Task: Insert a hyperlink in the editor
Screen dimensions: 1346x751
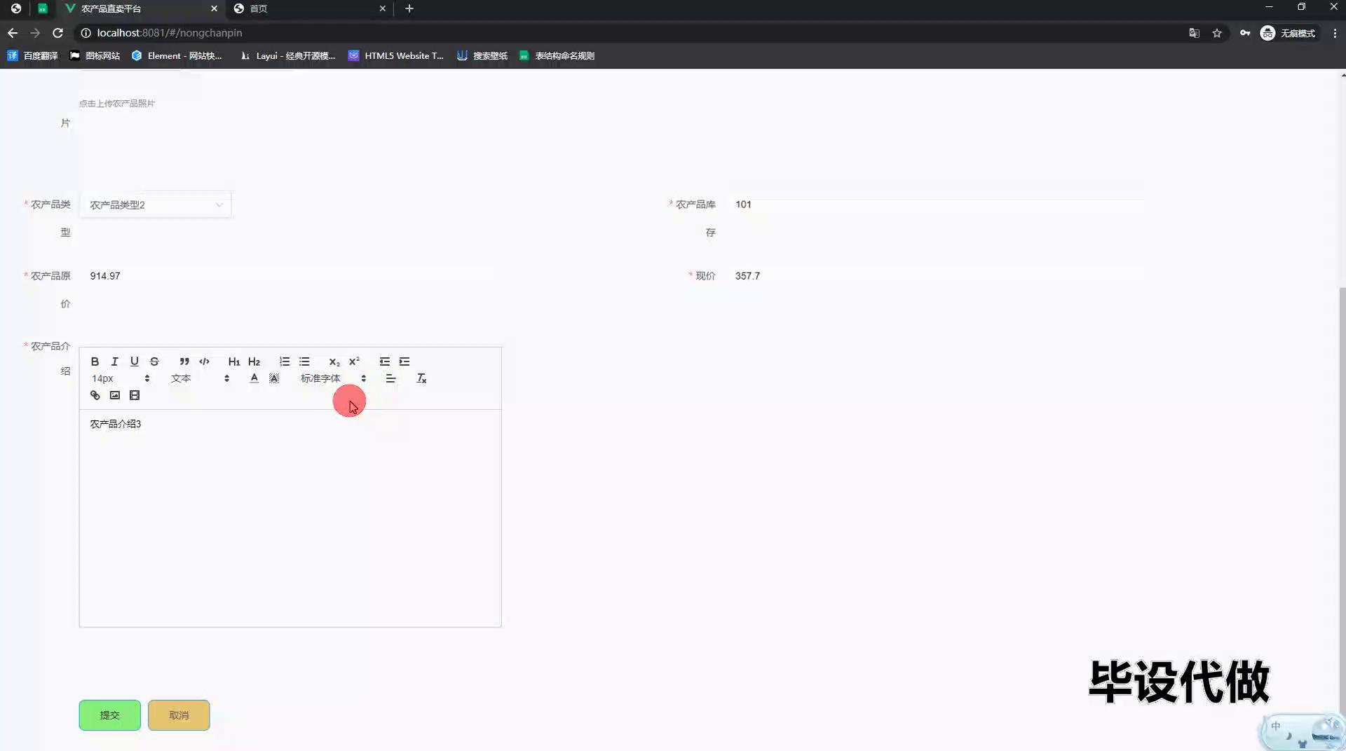Action: (95, 395)
